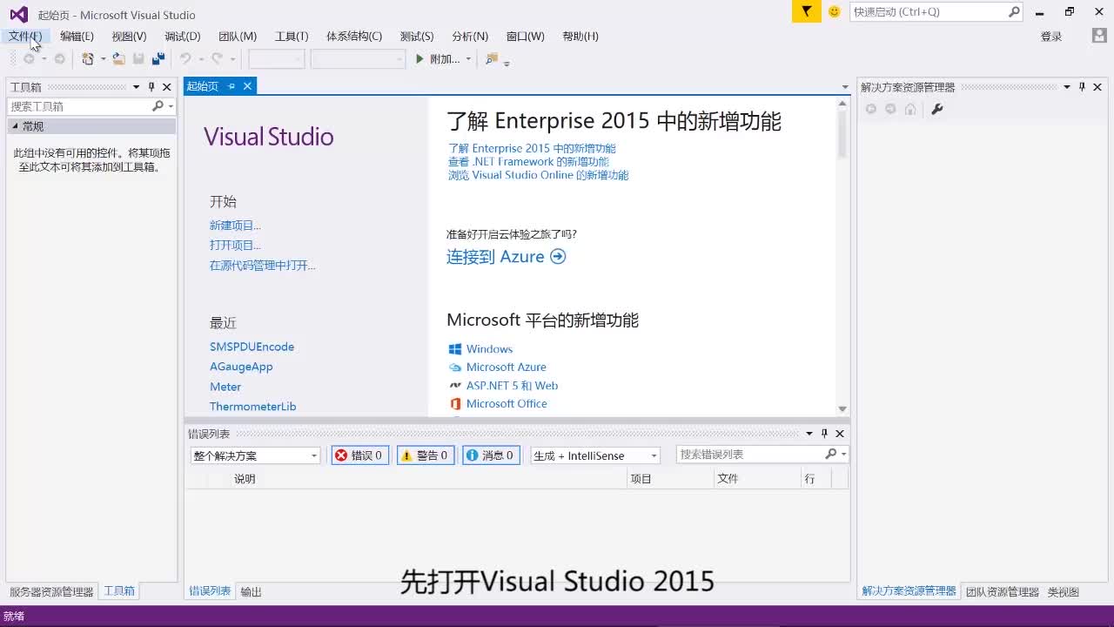Click the smiley feedback icon
This screenshot has width=1114, height=627.
835,11
